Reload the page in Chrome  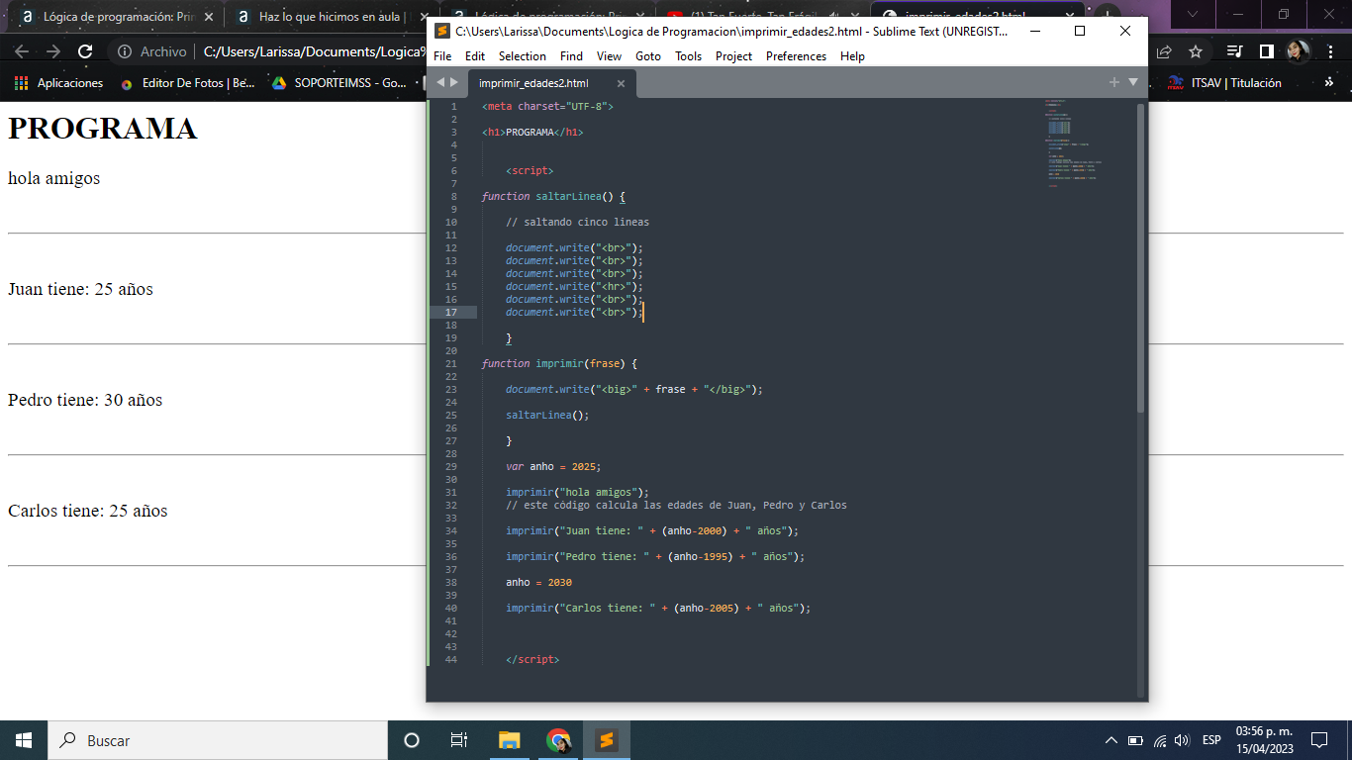86,51
